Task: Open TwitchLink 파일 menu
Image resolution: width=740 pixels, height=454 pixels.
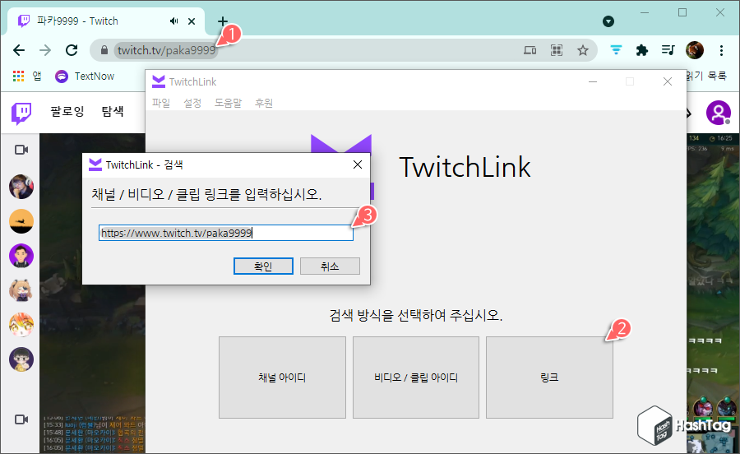Action: tap(161, 103)
